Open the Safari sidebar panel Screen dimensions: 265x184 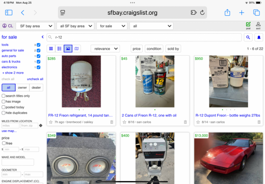click(9, 12)
